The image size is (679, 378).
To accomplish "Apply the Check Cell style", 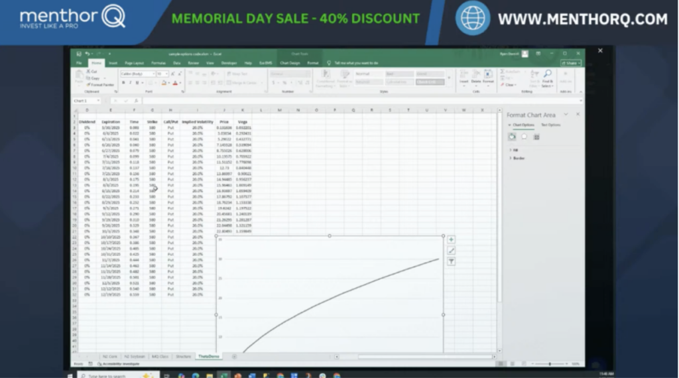I will point(430,82).
